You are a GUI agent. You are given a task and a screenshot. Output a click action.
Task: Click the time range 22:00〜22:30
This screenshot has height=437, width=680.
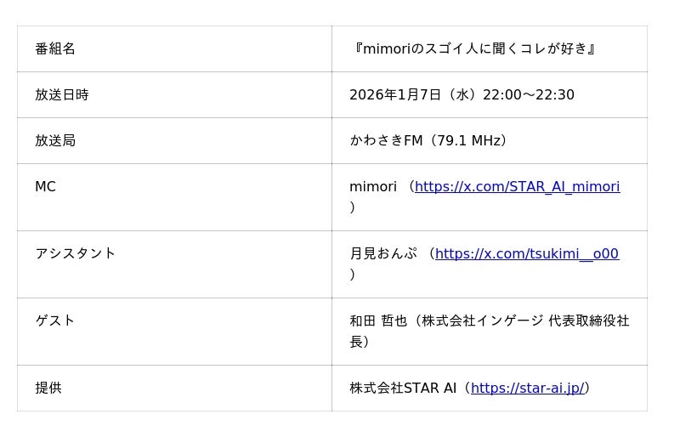click(x=528, y=95)
